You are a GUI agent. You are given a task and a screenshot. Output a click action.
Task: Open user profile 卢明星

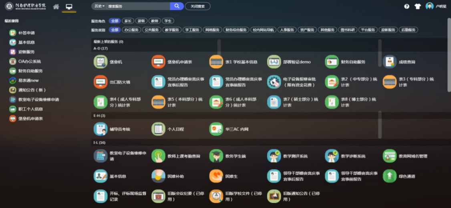pos(436,6)
